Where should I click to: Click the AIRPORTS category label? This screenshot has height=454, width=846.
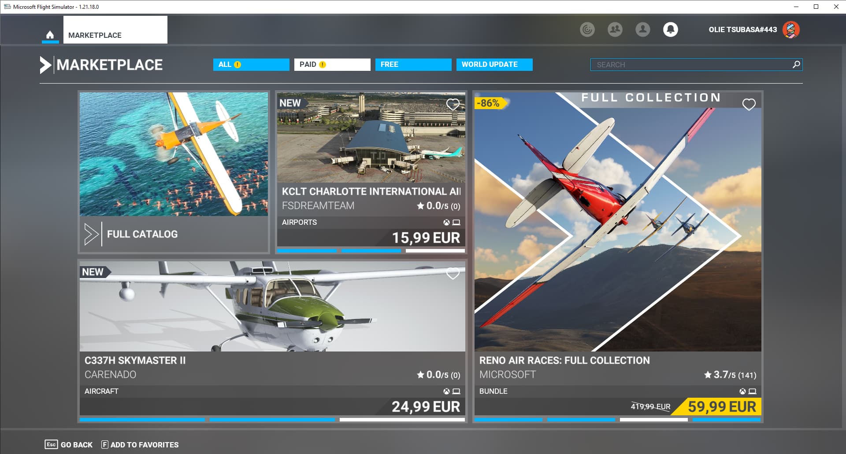(x=299, y=222)
